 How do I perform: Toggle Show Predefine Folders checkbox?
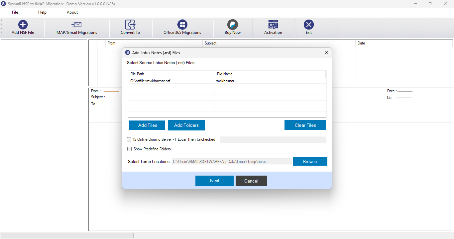pos(129,149)
